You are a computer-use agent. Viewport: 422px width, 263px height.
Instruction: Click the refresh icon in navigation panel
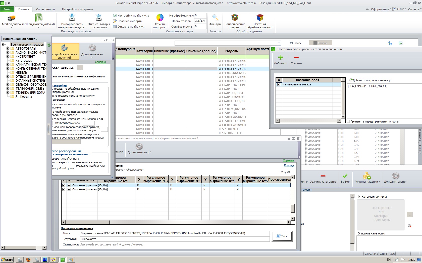click(49, 45)
